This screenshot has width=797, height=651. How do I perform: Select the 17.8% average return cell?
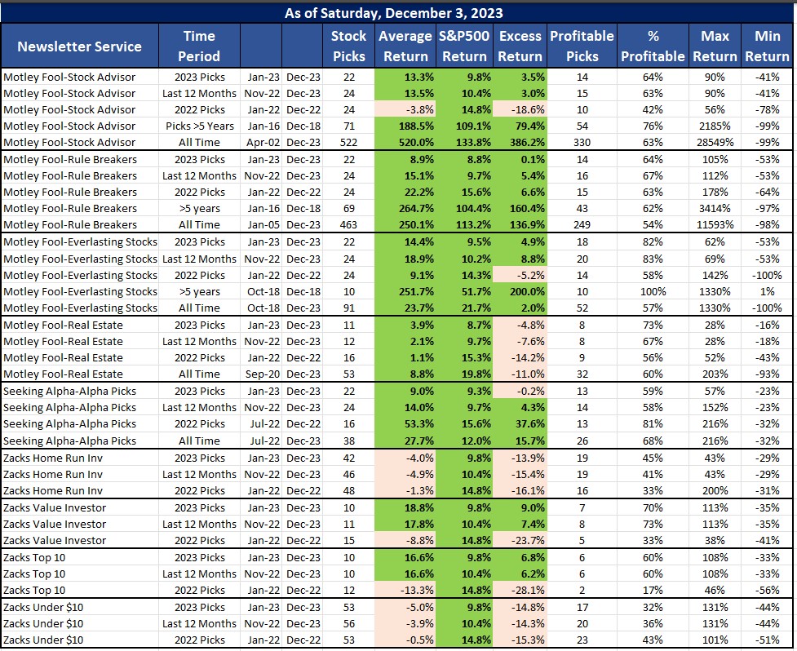(405, 524)
